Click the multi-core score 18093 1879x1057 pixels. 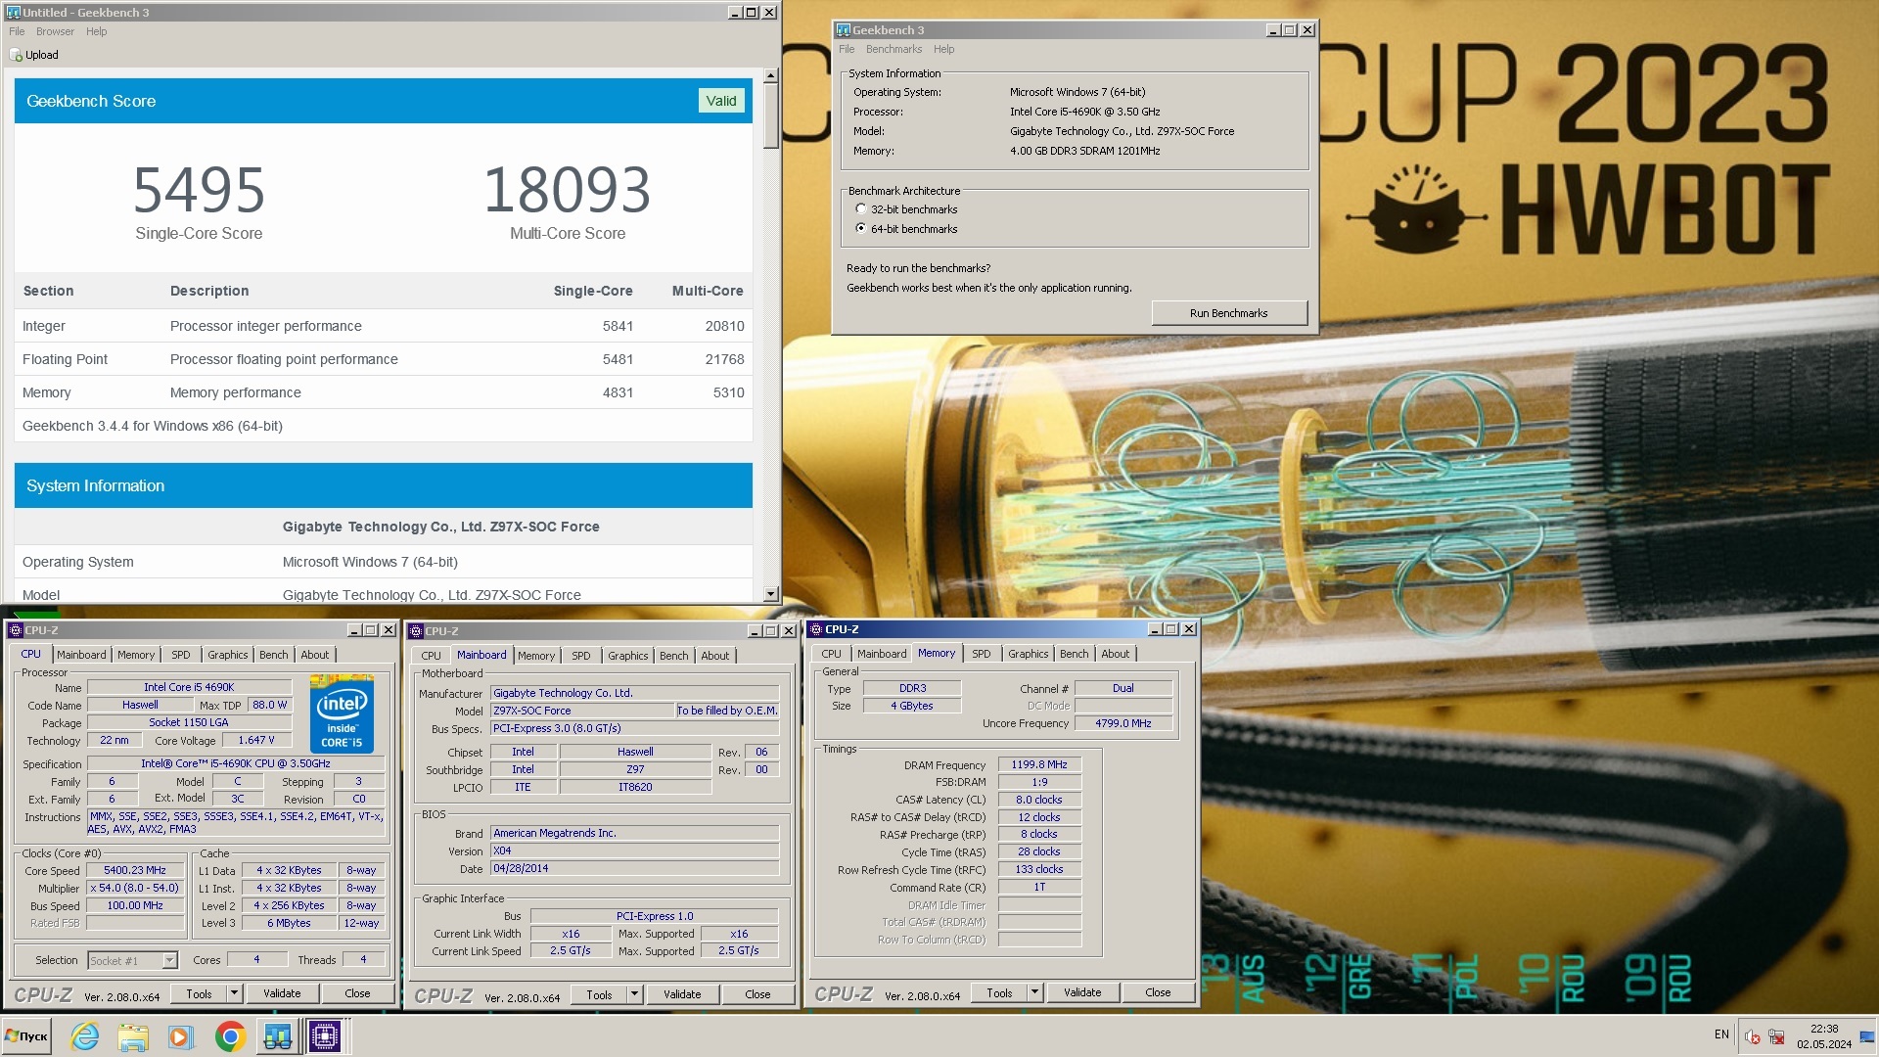(x=568, y=190)
